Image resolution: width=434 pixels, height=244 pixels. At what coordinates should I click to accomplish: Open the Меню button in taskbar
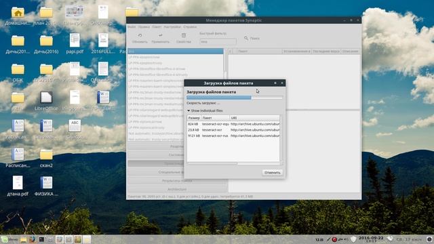click(9, 239)
